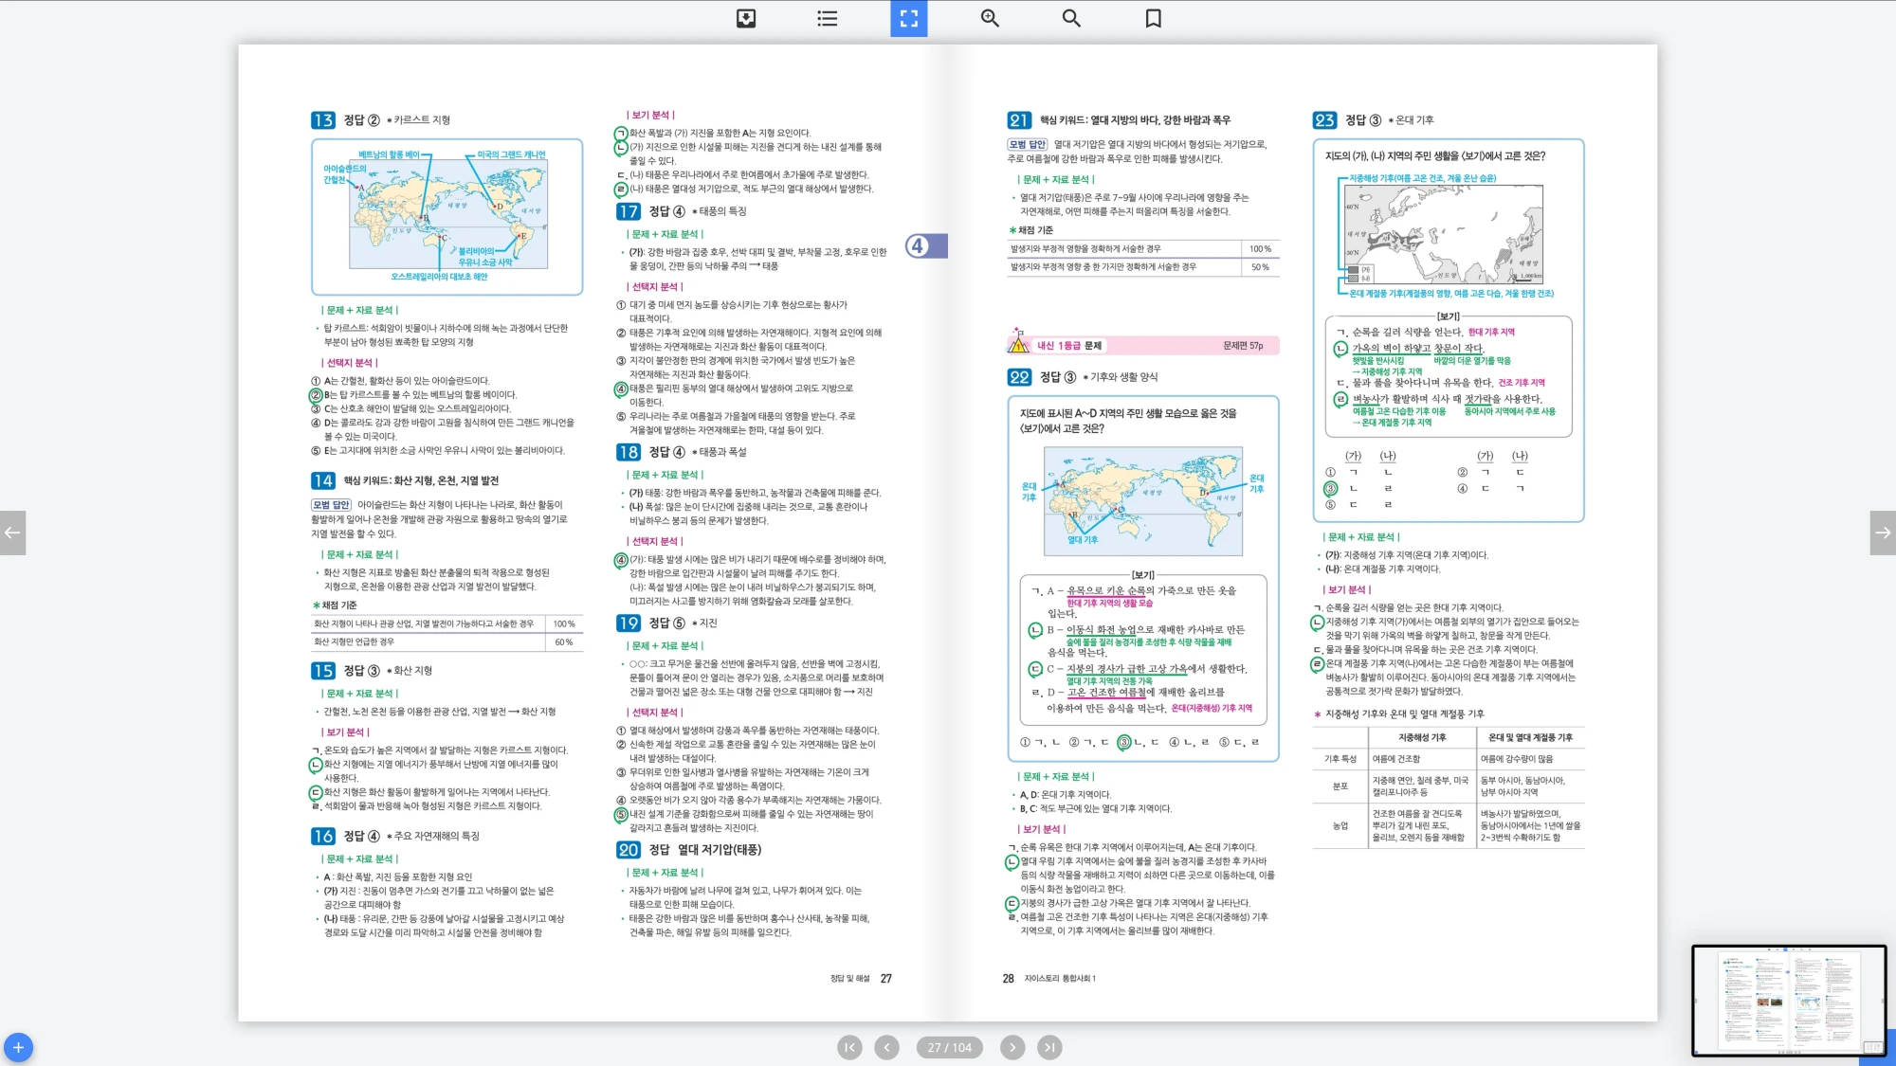Flip to next spread with right edge arrow

(1883, 533)
